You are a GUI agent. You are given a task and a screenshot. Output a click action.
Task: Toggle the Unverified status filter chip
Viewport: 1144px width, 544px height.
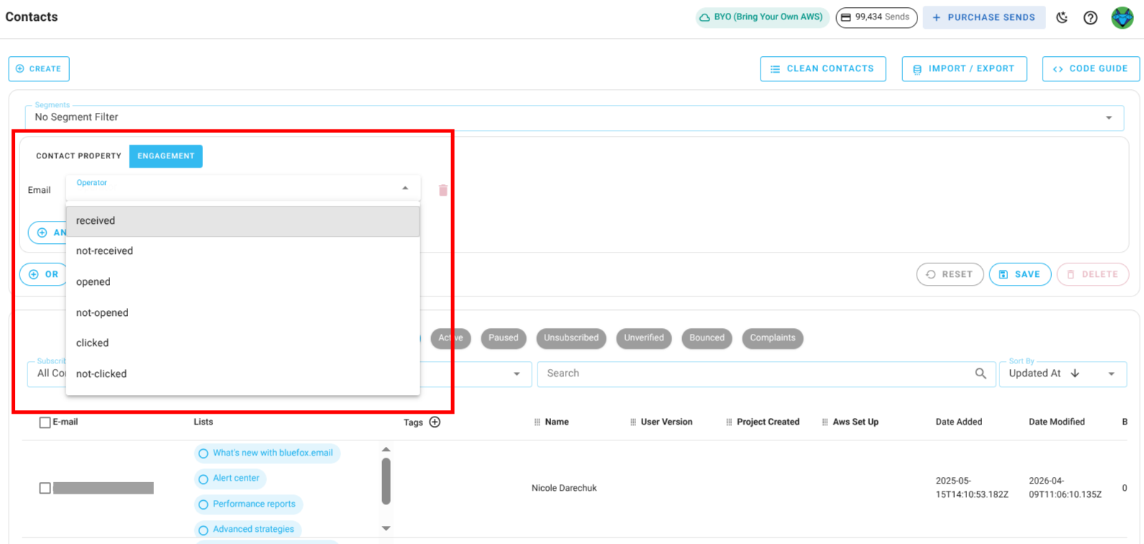pos(644,338)
